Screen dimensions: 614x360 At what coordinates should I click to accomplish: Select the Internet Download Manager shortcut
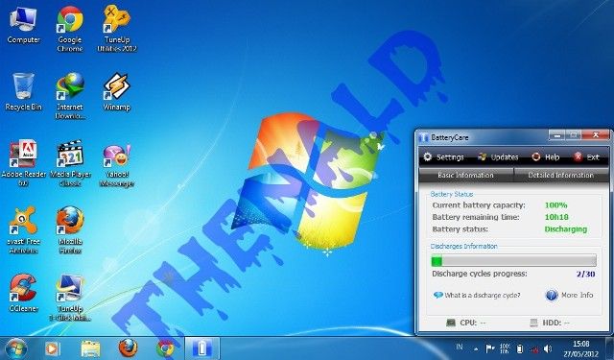(x=70, y=96)
